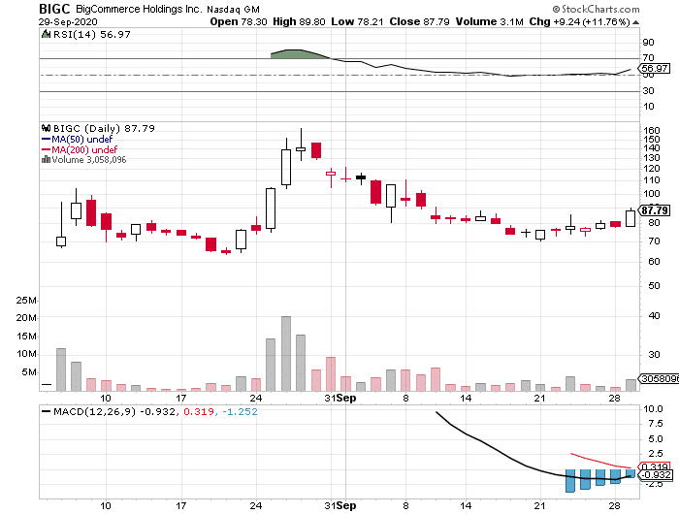Viewport: 679px width, 514px height.
Task: Click the MA(200) undef legend entry
Action: pos(80,149)
